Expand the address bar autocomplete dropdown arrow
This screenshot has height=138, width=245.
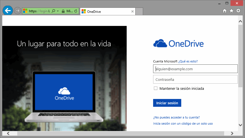tap(58, 11)
